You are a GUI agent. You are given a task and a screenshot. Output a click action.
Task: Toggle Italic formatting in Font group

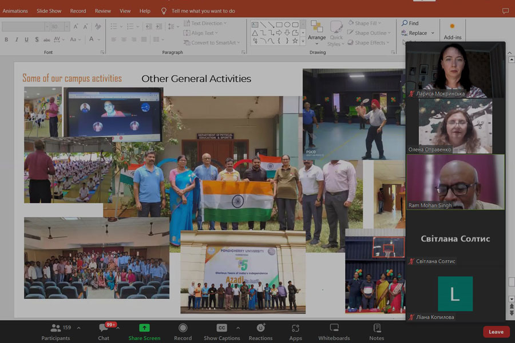[x=17, y=39]
